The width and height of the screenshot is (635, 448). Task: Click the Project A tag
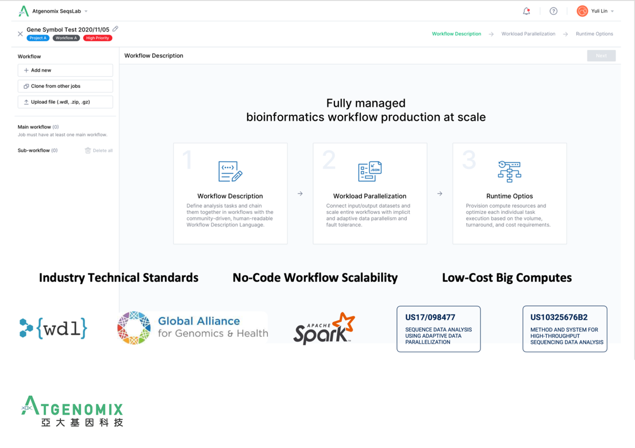point(38,38)
